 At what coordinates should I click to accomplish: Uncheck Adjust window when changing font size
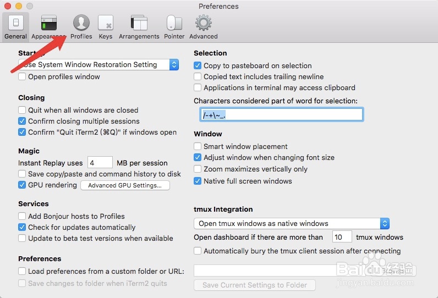click(198, 157)
